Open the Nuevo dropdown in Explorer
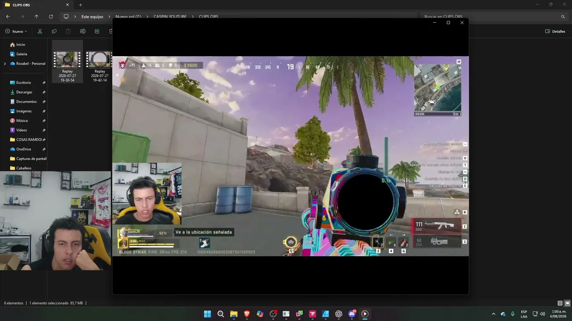Screen dimensions: 572x321 [x=16, y=31]
